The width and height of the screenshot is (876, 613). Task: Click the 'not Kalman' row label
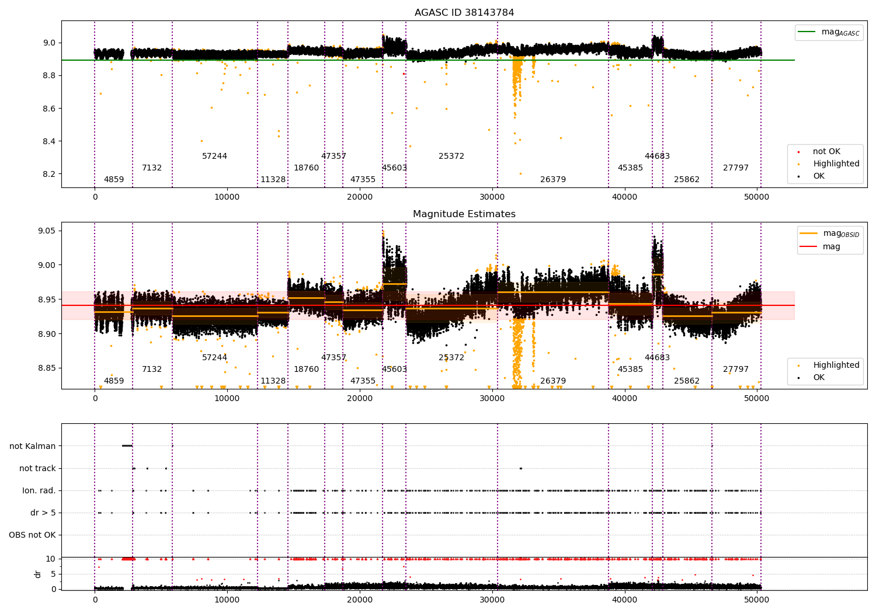33,446
